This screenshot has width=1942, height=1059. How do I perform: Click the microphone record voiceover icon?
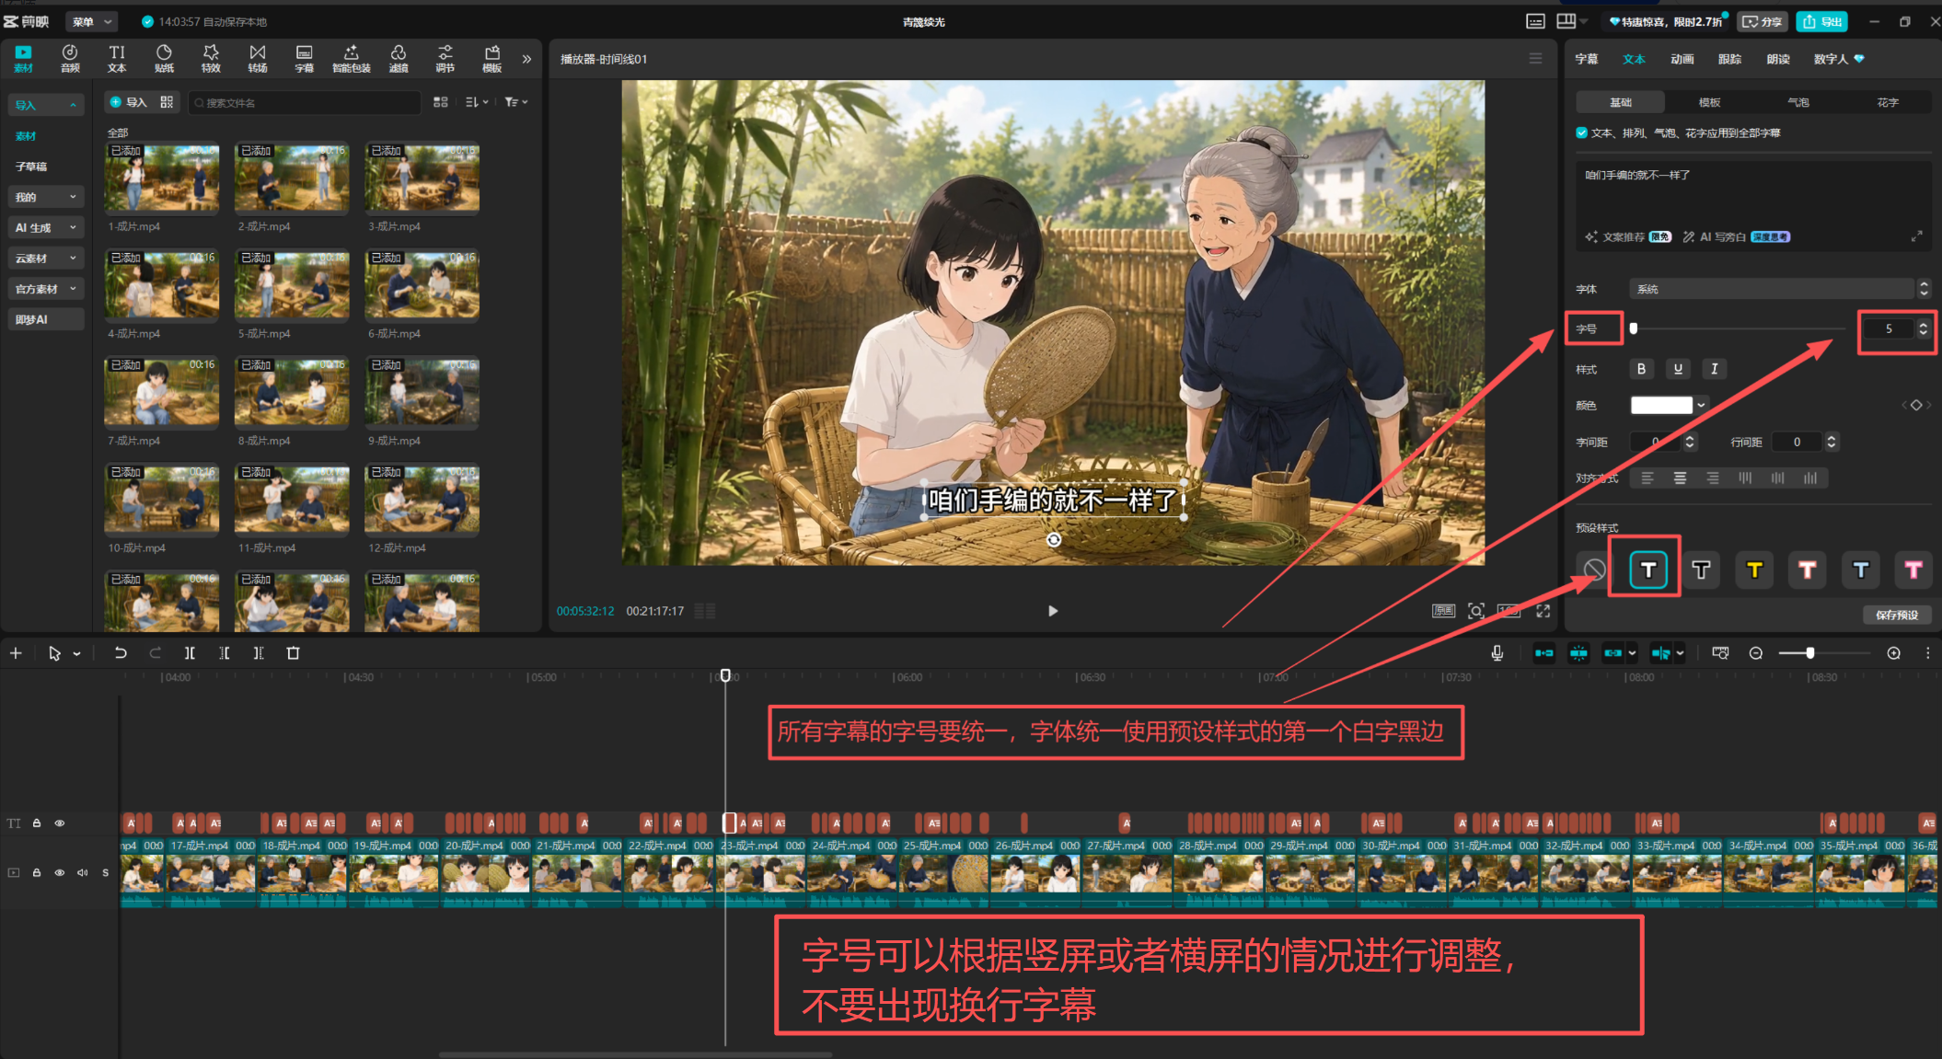coord(1497,653)
